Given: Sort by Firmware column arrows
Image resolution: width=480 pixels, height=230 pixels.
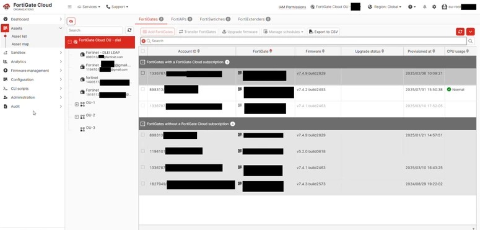Looking at the screenshot, I should [x=323, y=51].
